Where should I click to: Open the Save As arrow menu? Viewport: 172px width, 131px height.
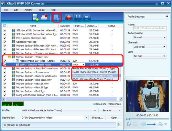click(x=120, y=110)
